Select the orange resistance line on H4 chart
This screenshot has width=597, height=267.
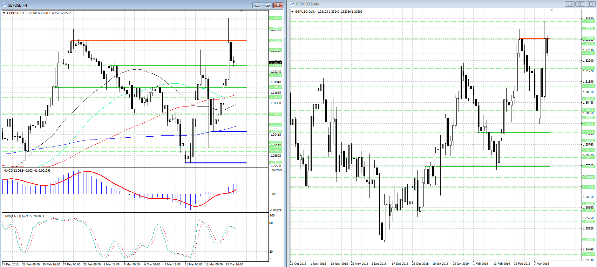pos(159,41)
